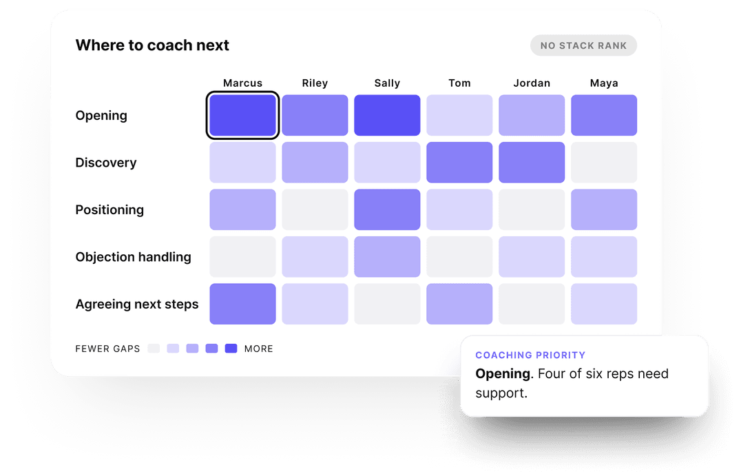Screen dimensions: 741x476
Task: Click the Objection handling row label
Action: pos(134,257)
